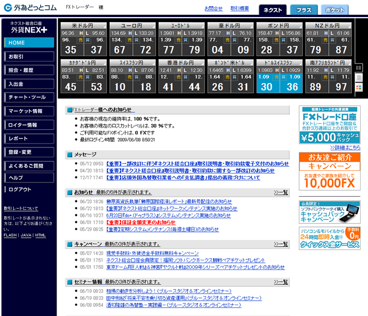Image resolution: width=368 pixels, height=316 pixels.
Task: Open the 米ドル円 pair header dropdown corner
Action: (104, 26)
